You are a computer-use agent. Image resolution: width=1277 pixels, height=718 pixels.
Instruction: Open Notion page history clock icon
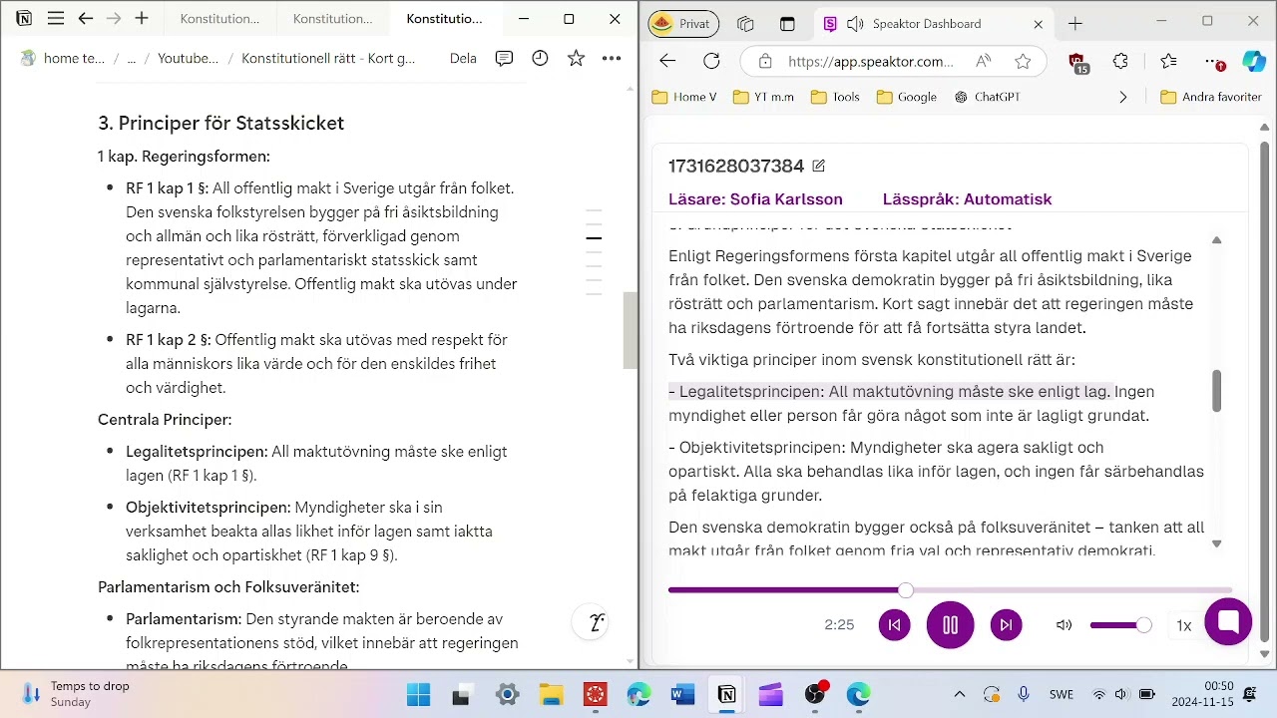coord(540,59)
